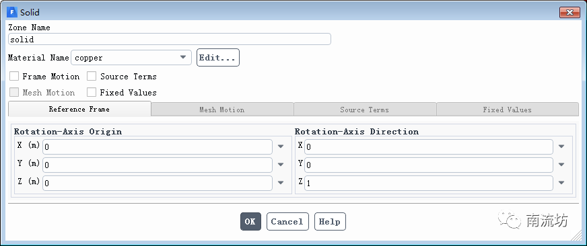Click the Fluent app icon in title bar

(12, 12)
